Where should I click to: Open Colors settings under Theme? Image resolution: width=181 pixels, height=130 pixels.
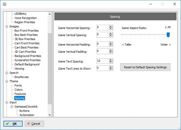[x=18, y=90]
